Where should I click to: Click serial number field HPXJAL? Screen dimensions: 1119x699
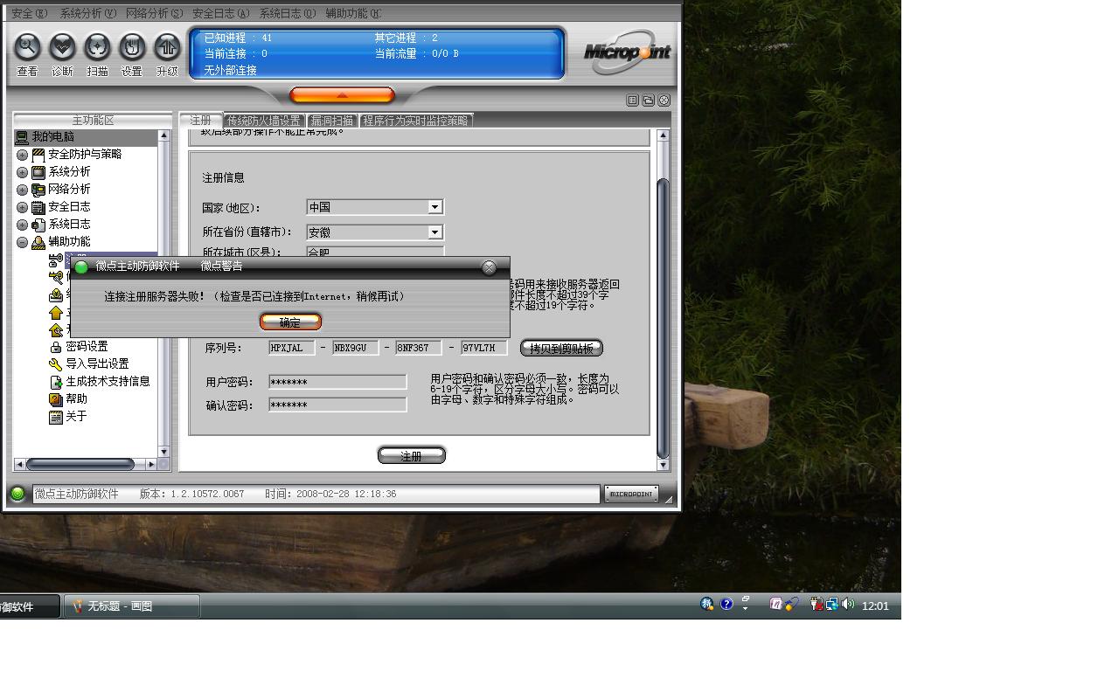pos(292,348)
